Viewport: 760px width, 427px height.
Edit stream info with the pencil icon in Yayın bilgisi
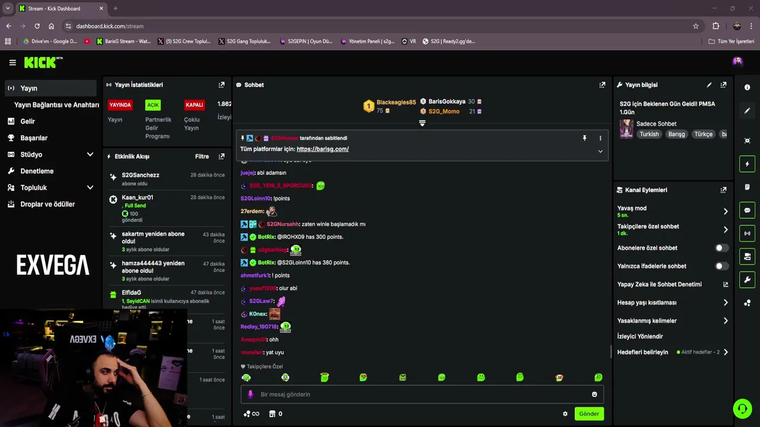click(709, 85)
